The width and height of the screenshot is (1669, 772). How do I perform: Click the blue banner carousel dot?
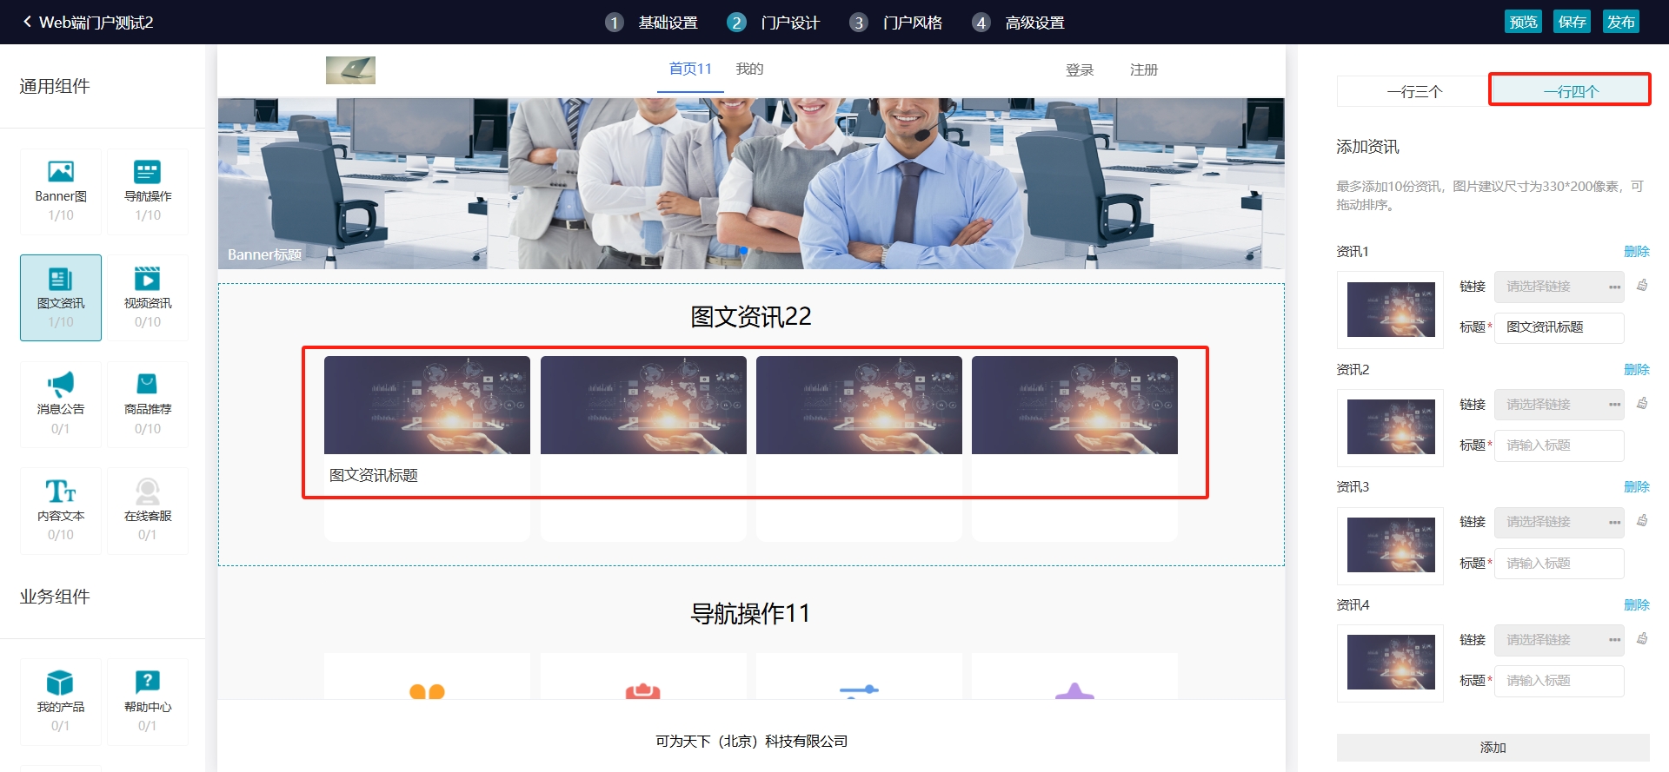click(743, 250)
